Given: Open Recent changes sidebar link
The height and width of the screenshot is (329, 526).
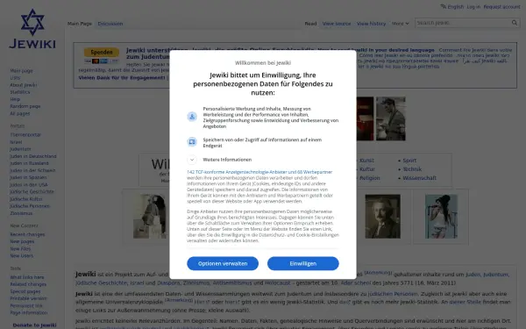Looking at the screenshot, I should point(27,234).
